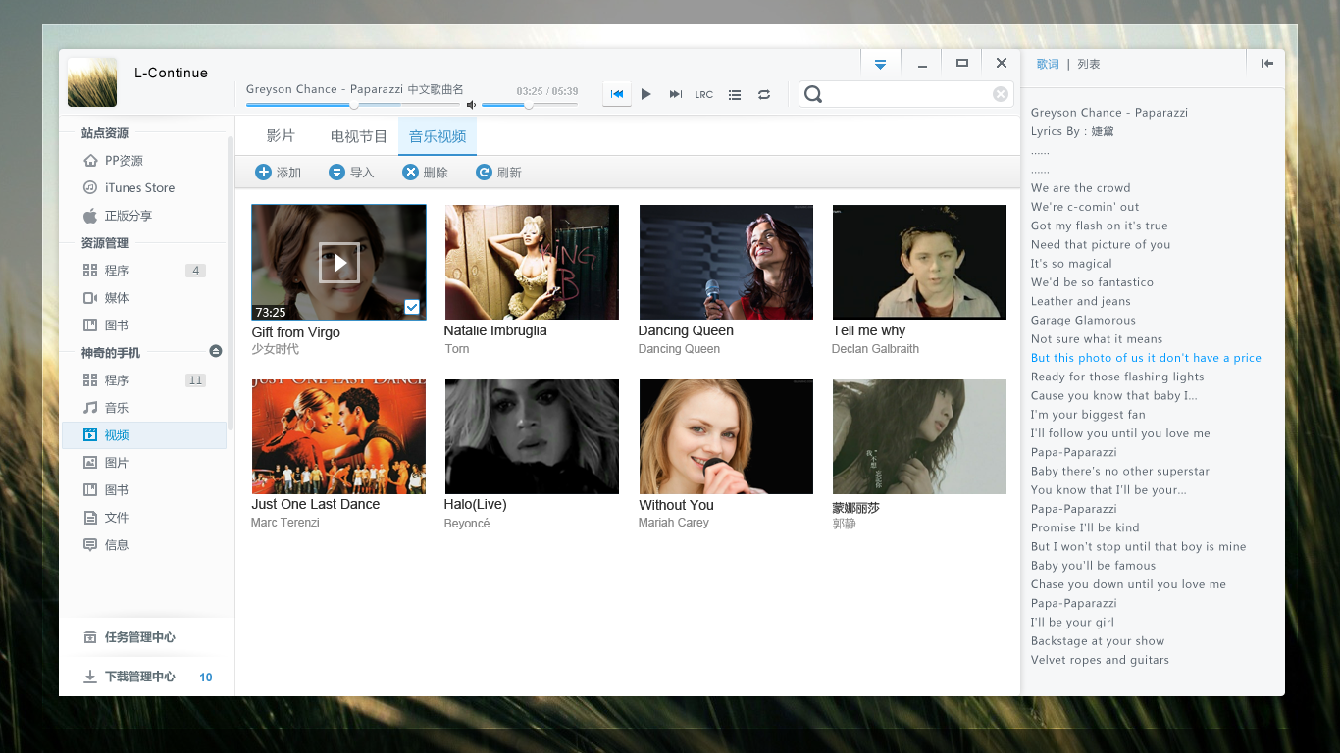
Task: Click lyric 'Velvet ropes and guitars'
Action: click(1100, 660)
